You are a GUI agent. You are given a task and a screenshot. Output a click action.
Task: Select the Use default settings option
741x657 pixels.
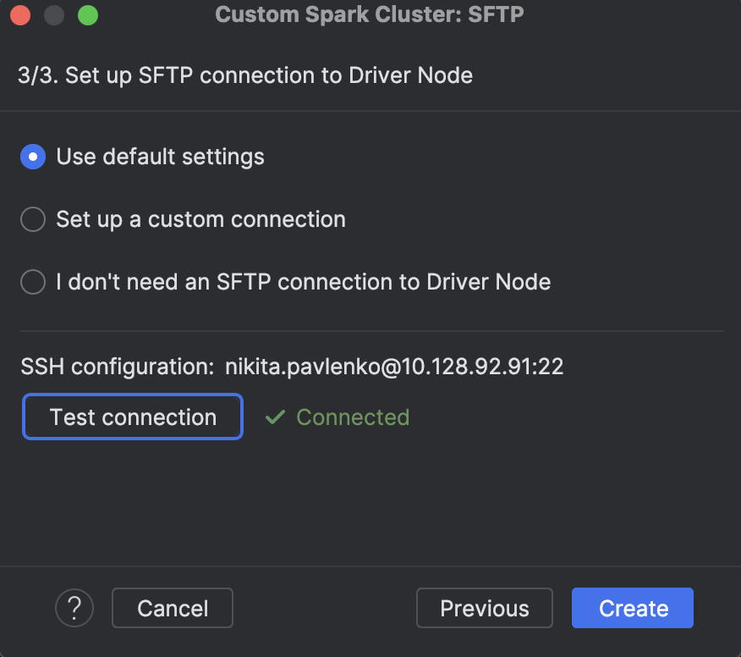(x=159, y=157)
